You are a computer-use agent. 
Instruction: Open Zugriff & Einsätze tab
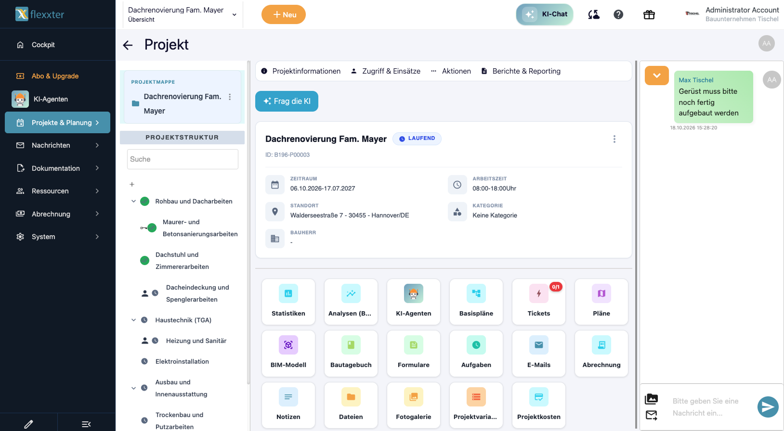click(386, 71)
